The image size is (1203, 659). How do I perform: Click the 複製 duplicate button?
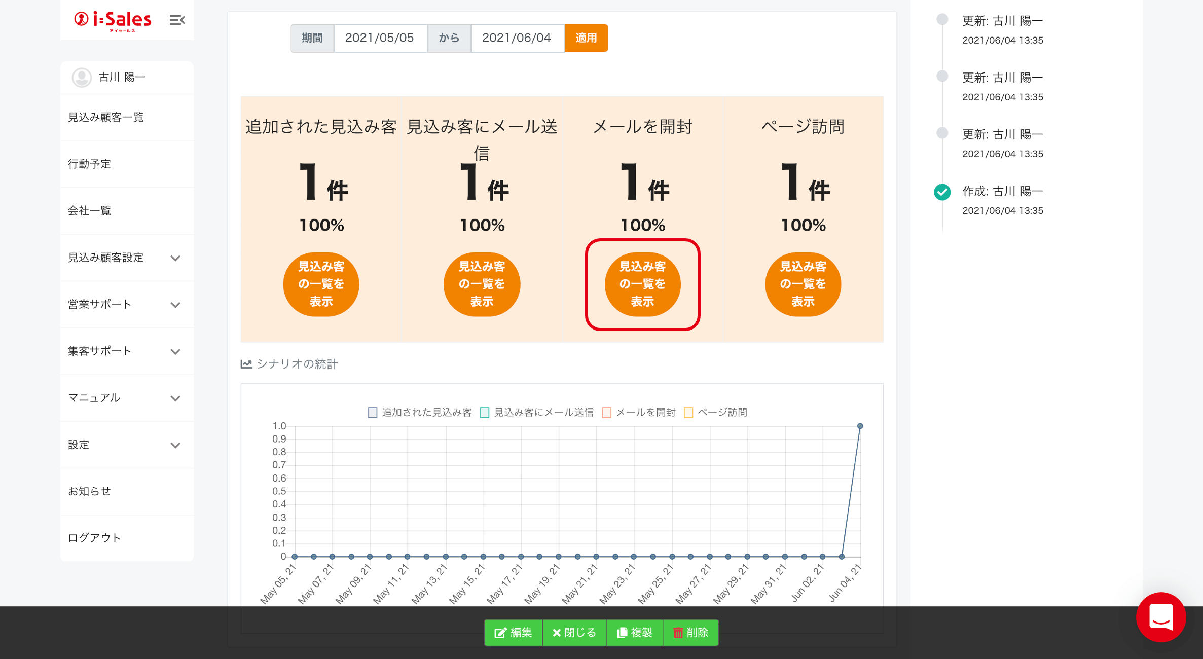635,632
